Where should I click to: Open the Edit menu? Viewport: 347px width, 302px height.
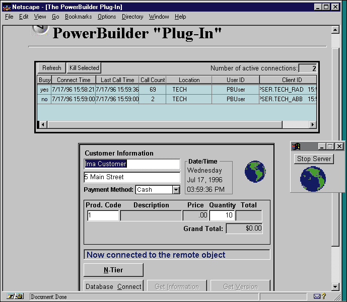click(24, 17)
